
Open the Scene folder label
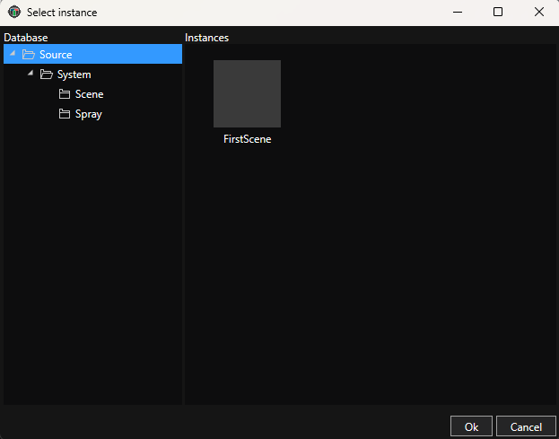pos(89,94)
